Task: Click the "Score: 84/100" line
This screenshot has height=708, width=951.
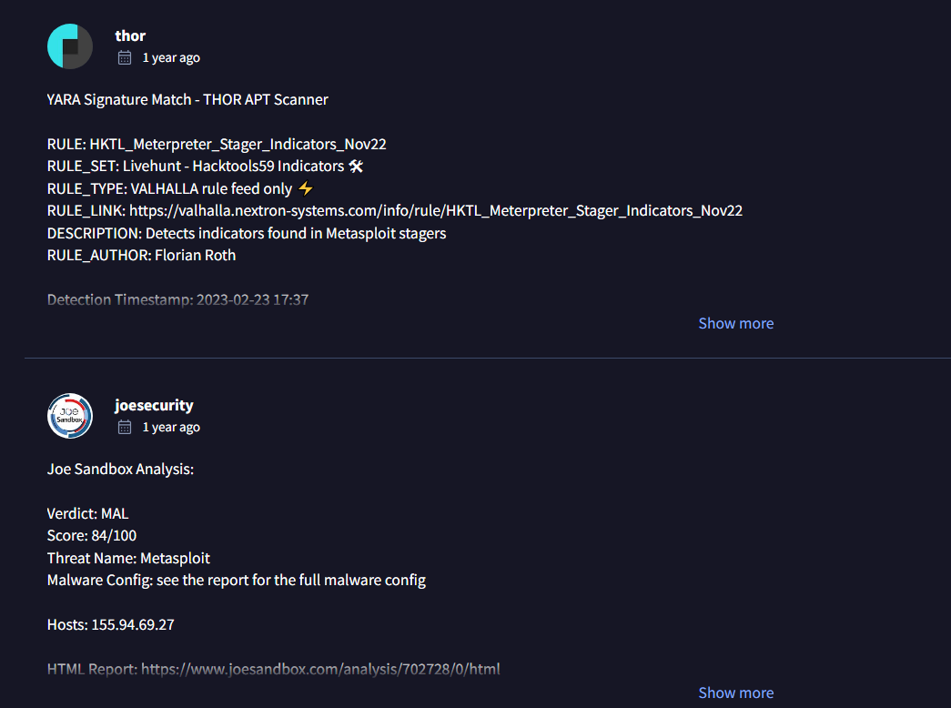Action: pos(92,535)
